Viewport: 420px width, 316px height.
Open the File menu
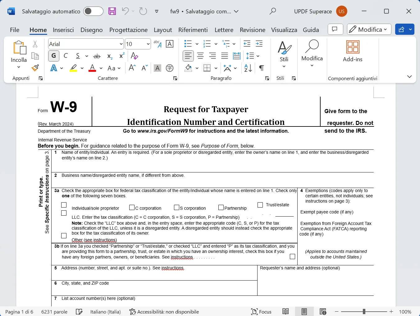[x=15, y=30]
